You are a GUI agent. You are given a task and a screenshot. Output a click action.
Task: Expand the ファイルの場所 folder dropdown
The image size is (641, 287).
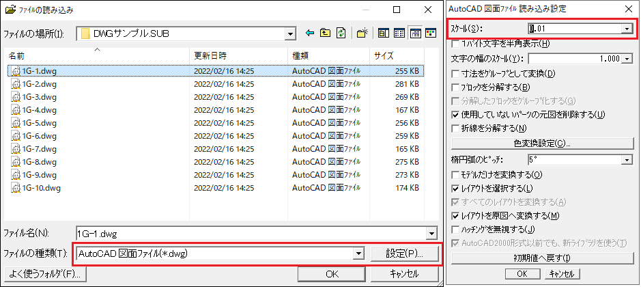[x=291, y=34]
